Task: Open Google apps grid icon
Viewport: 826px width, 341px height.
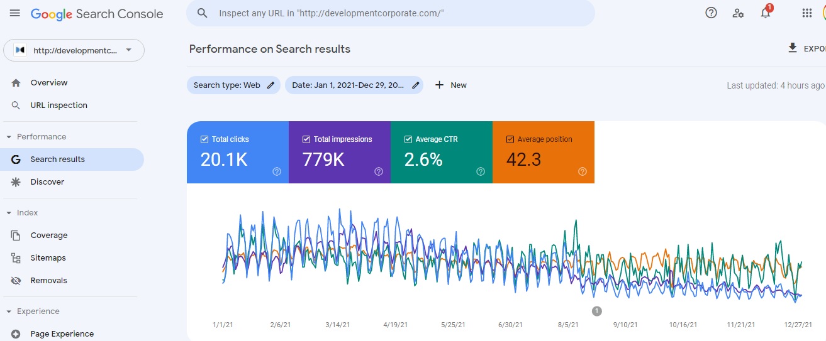Action: (806, 13)
